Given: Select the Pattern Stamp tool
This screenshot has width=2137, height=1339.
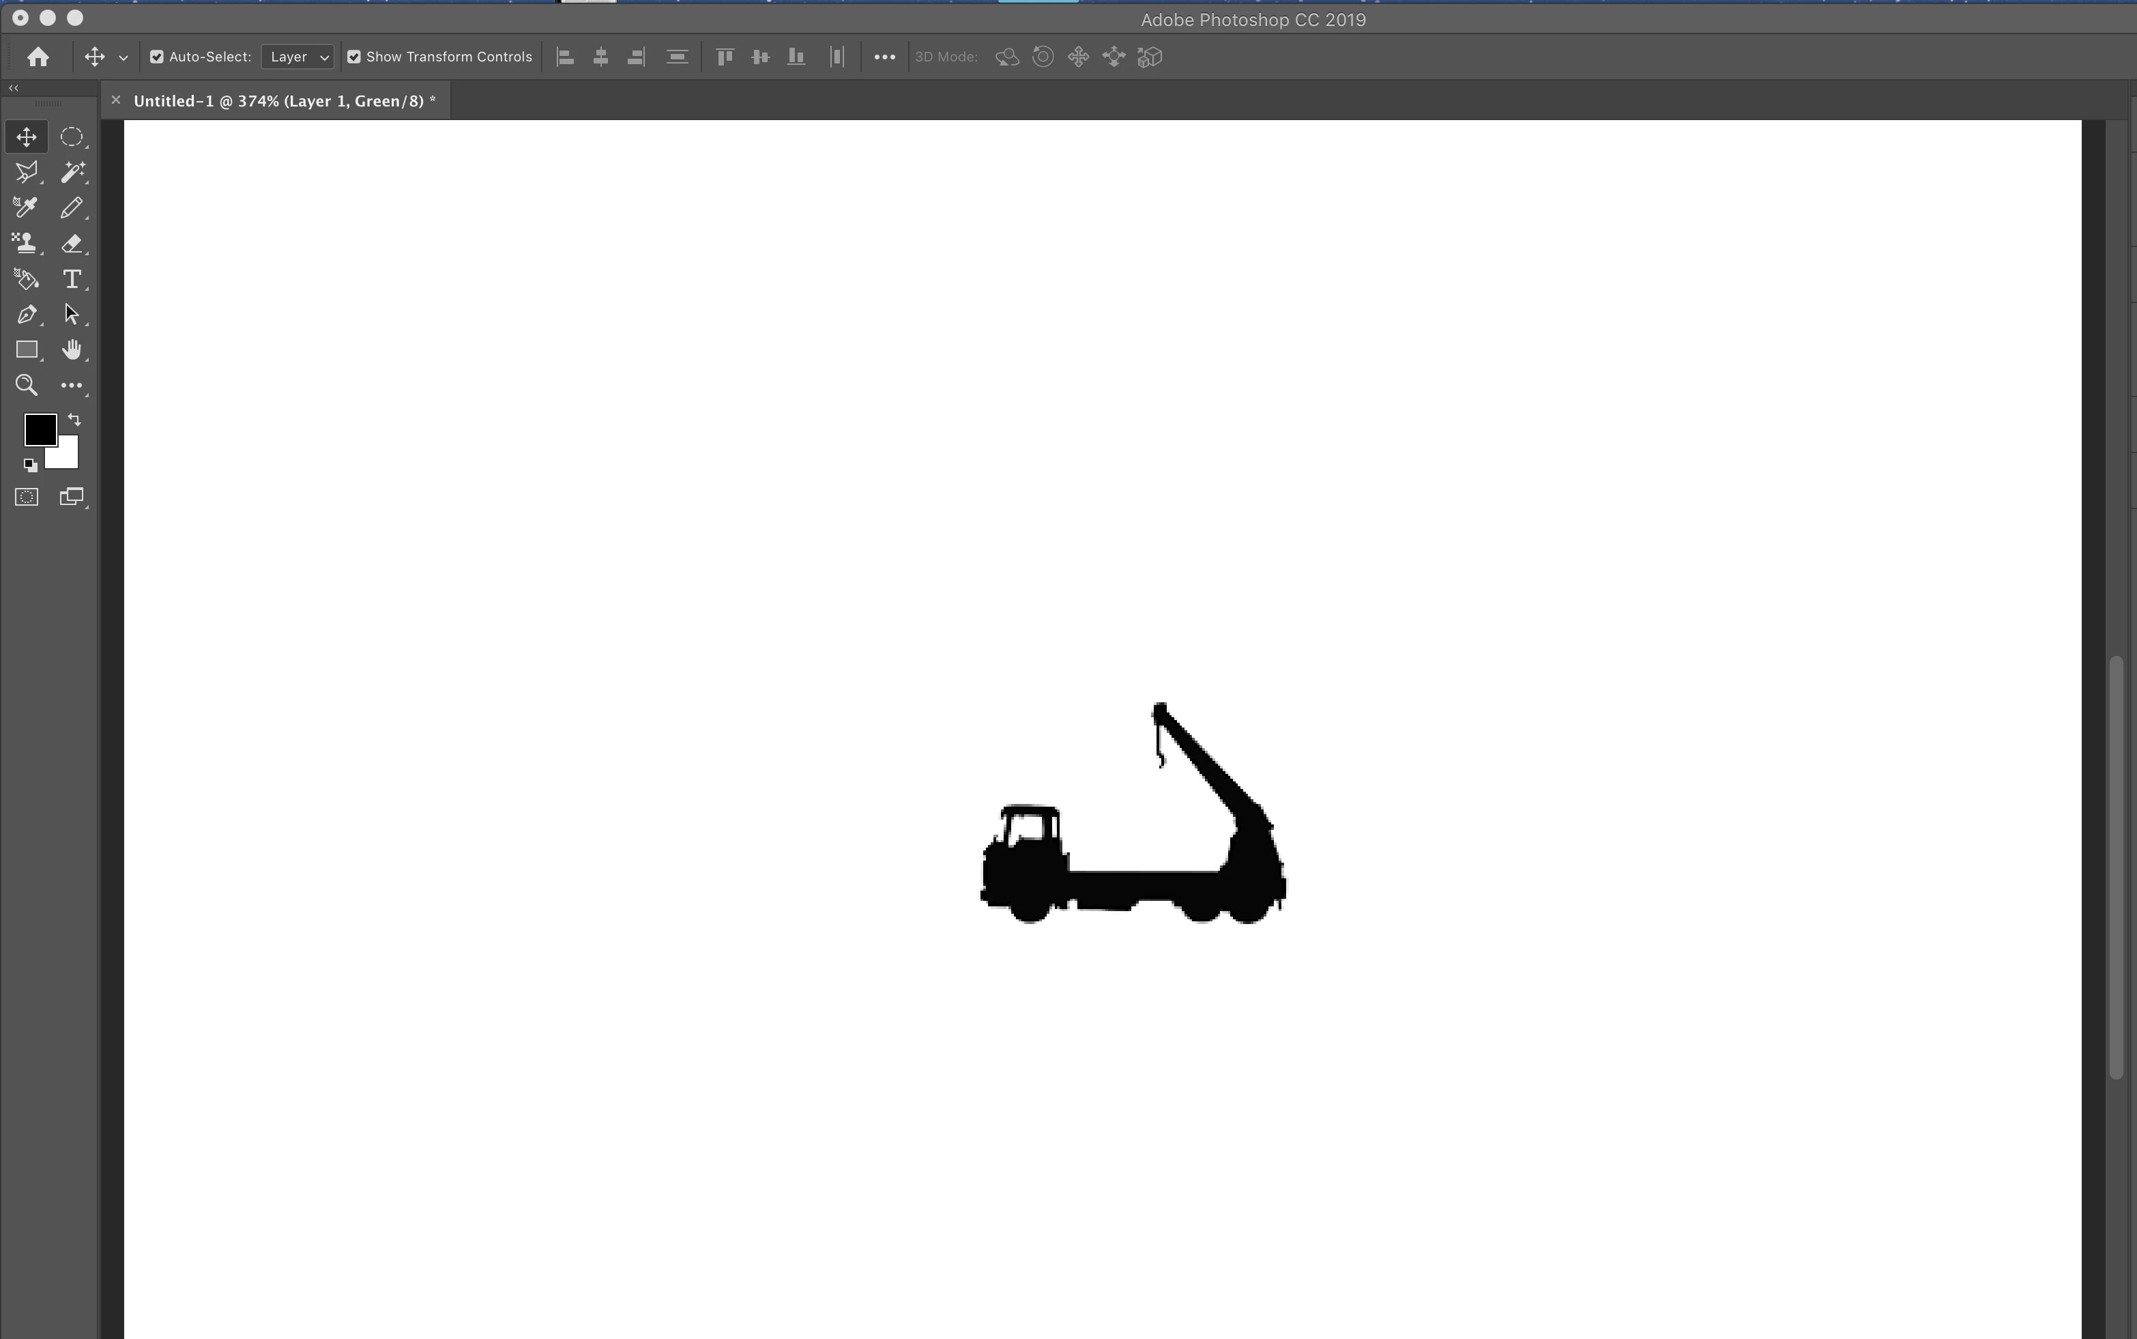Looking at the screenshot, I should coord(27,244).
